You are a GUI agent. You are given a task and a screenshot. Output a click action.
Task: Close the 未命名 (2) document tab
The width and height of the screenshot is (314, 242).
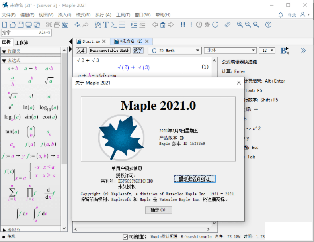(147, 41)
